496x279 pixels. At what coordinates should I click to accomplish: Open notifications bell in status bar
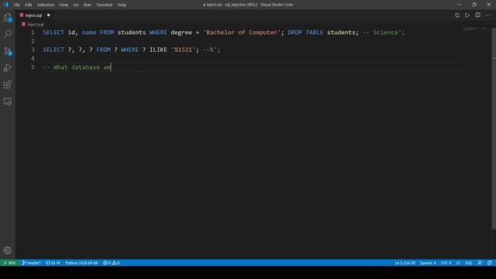pos(489,263)
